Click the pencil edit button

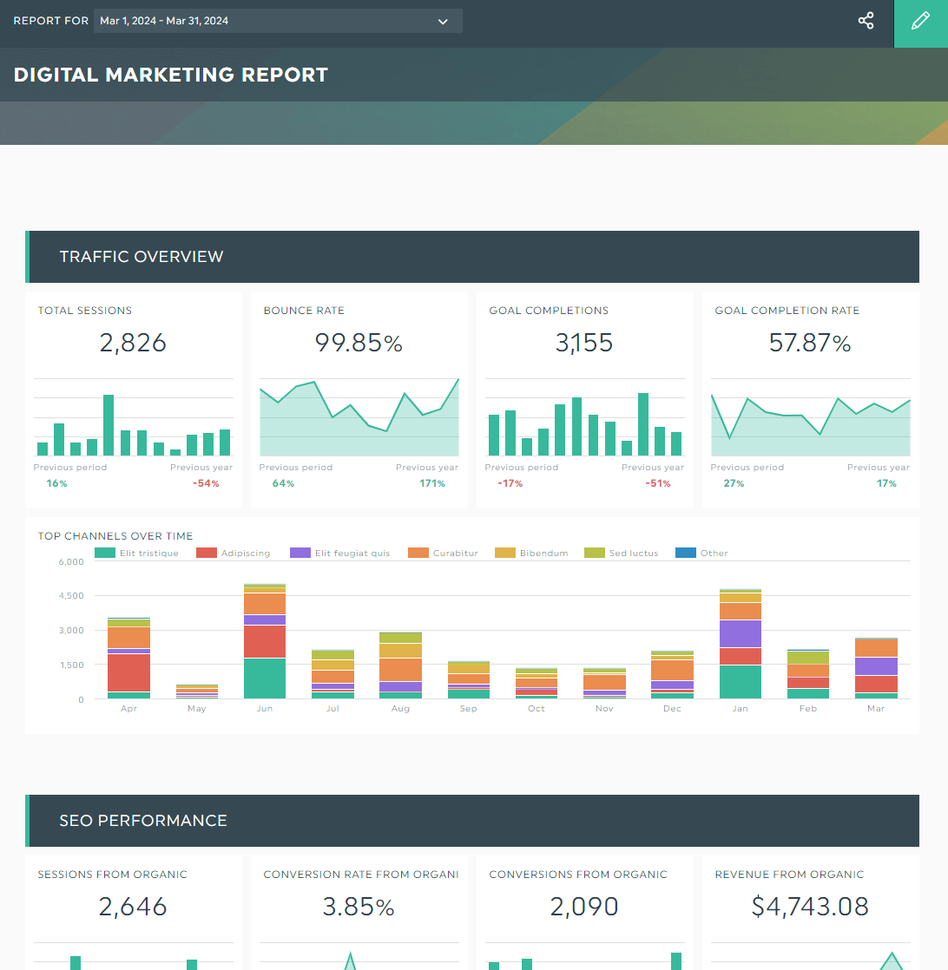tap(921, 22)
